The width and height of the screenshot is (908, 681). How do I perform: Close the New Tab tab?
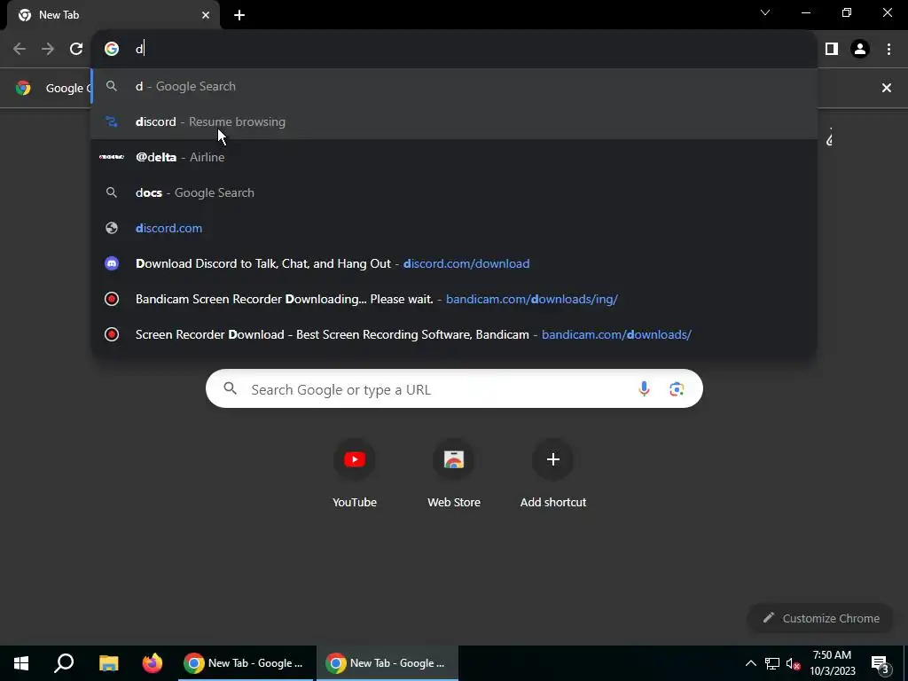point(206,15)
